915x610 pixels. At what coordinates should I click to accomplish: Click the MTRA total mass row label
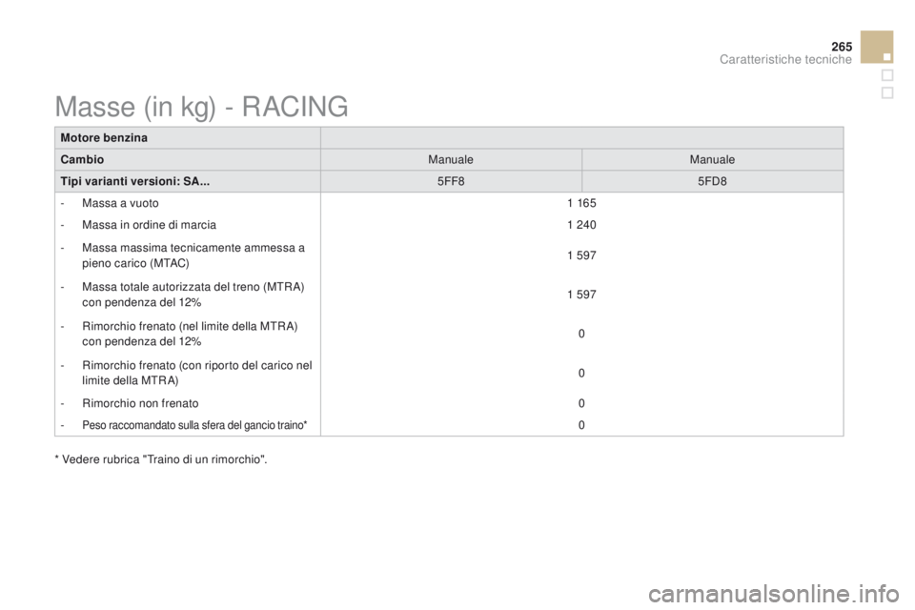click(193, 295)
